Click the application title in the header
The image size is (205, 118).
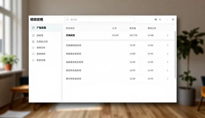pos(37,20)
